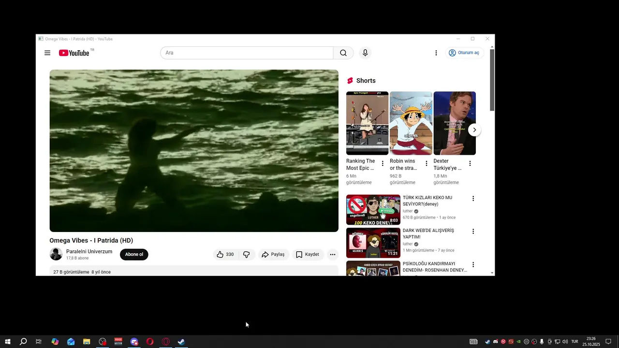Image resolution: width=619 pixels, height=348 pixels.
Task: Click the scrollbar down arrow
Action: (492, 273)
